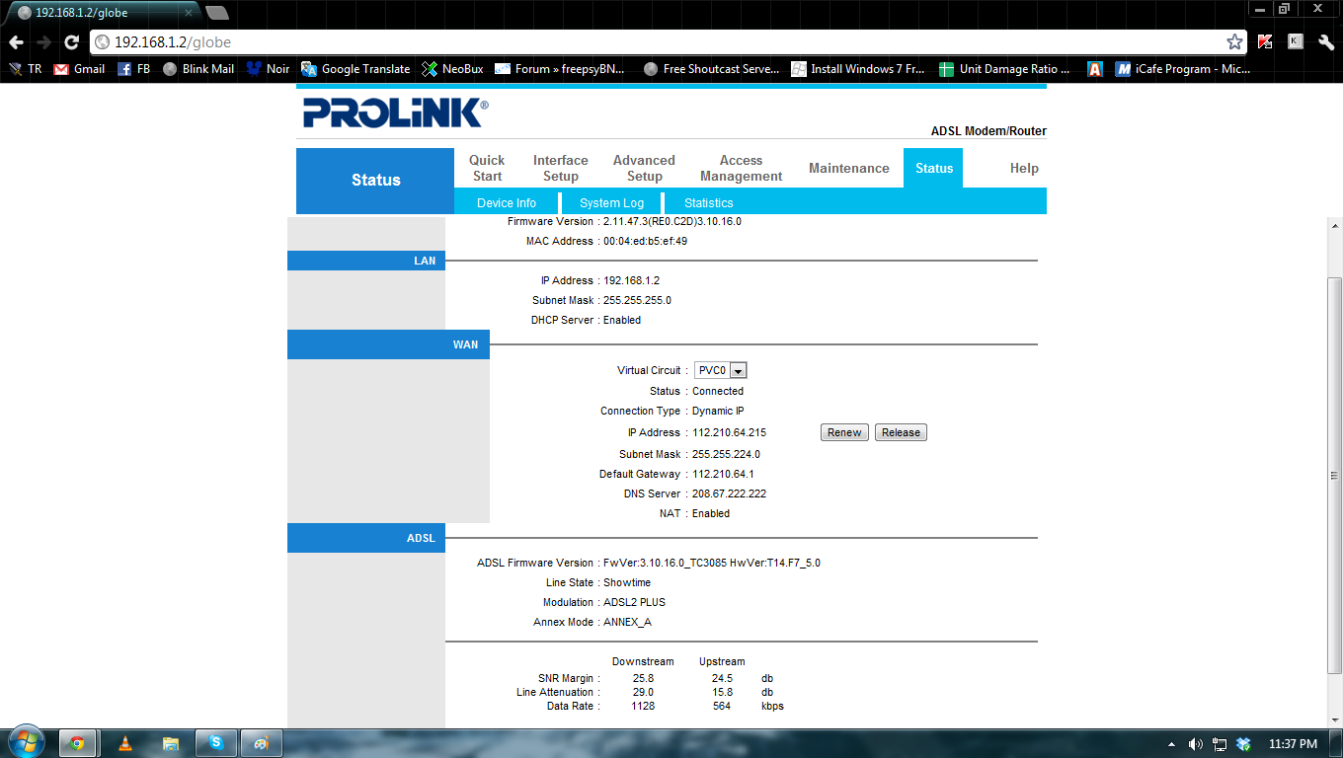Switch to the Maintenance section
This screenshot has width=1343, height=758.
coord(848,168)
